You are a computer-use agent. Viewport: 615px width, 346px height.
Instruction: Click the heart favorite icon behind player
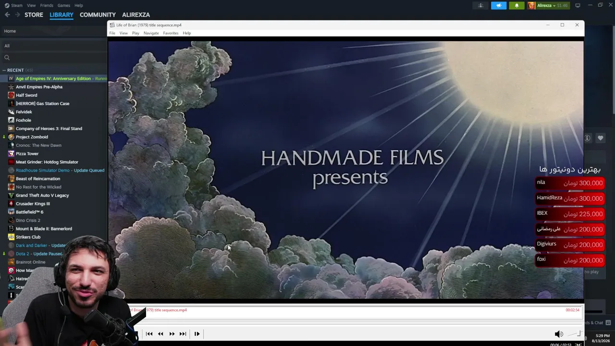pyautogui.click(x=600, y=138)
